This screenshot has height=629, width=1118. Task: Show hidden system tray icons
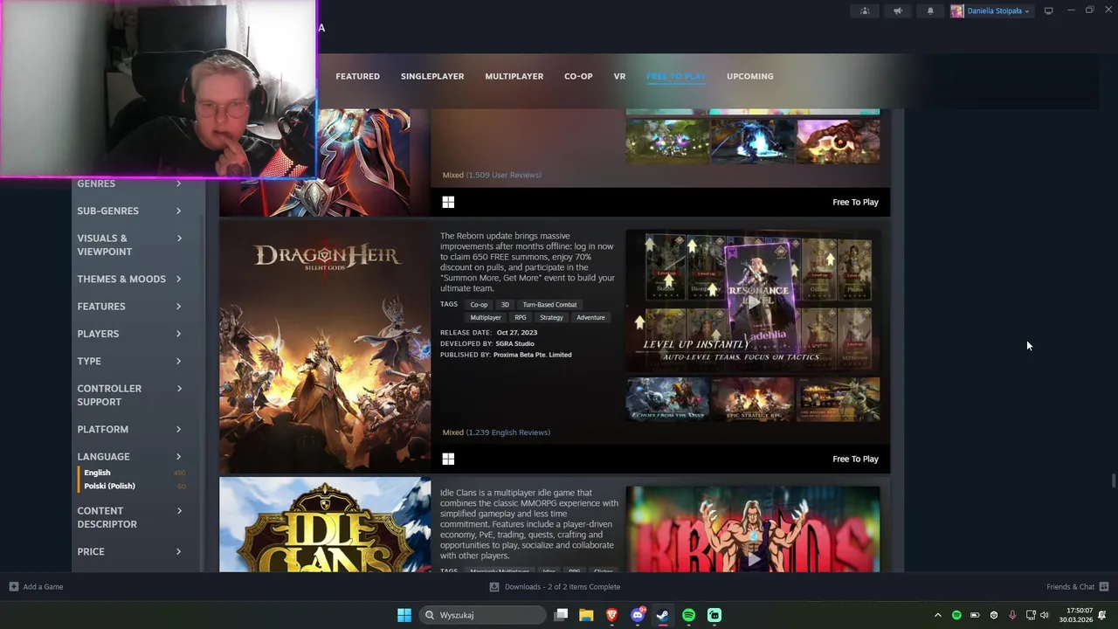(x=938, y=615)
